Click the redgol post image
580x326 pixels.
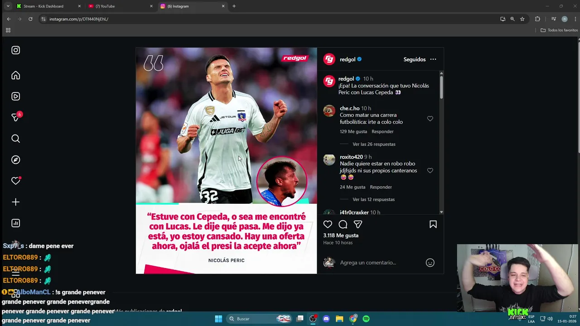pyautogui.click(x=226, y=161)
